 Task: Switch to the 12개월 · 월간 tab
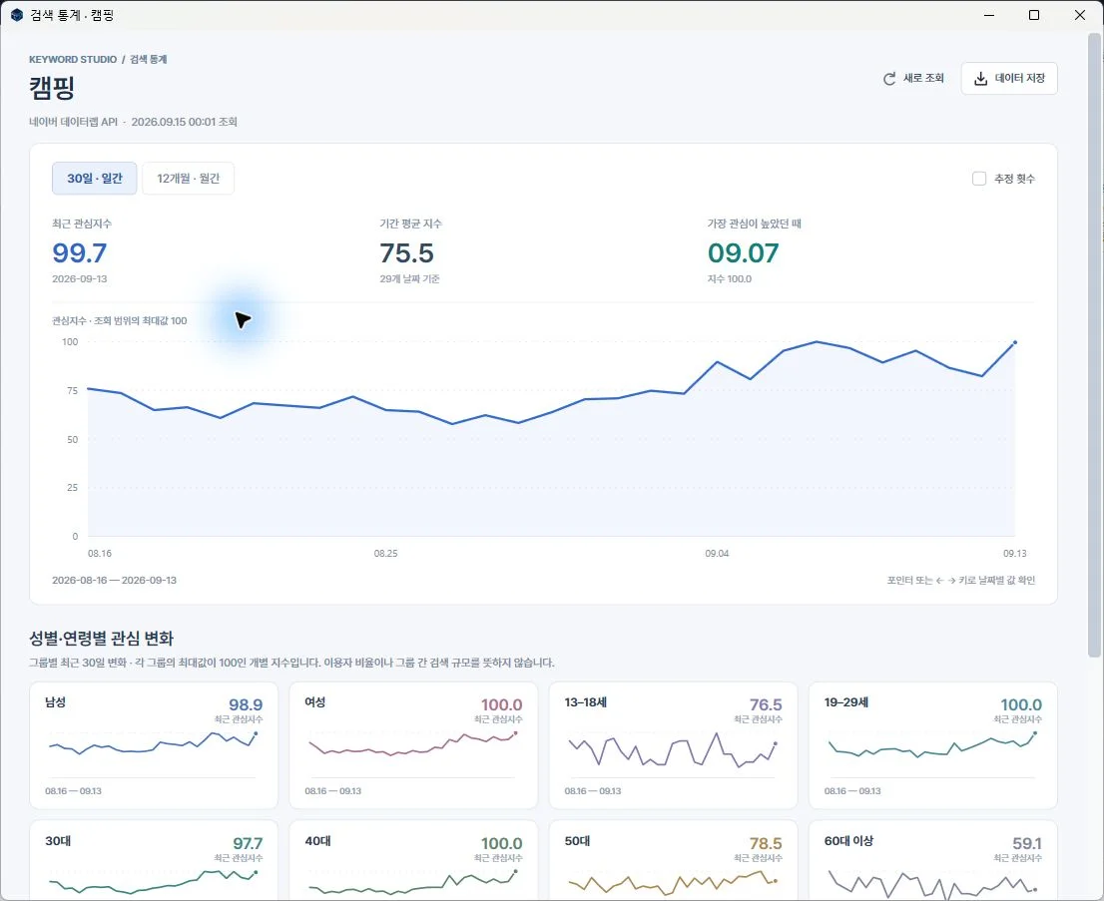tap(188, 178)
